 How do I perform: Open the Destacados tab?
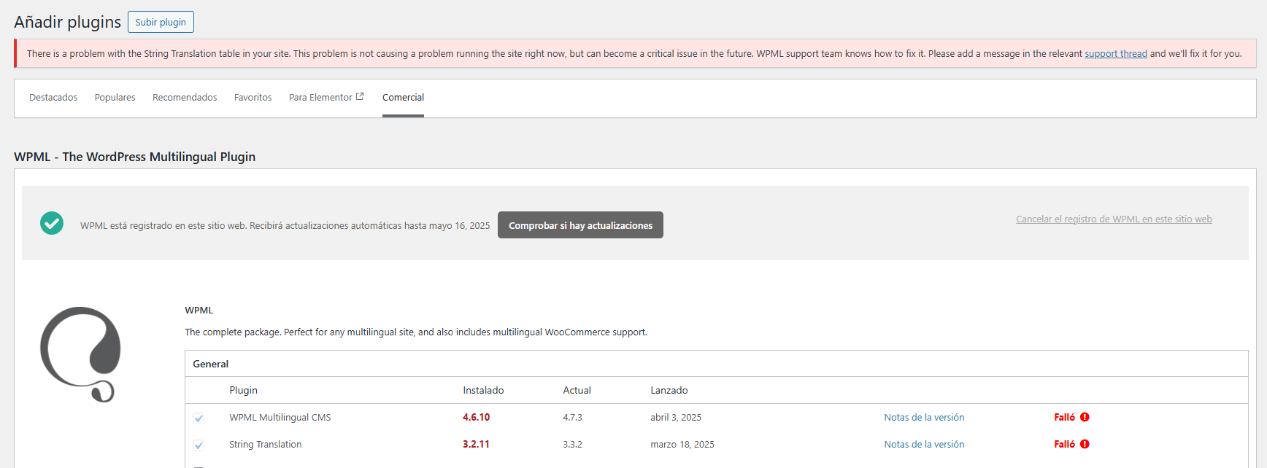pyautogui.click(x=53, y=98)
